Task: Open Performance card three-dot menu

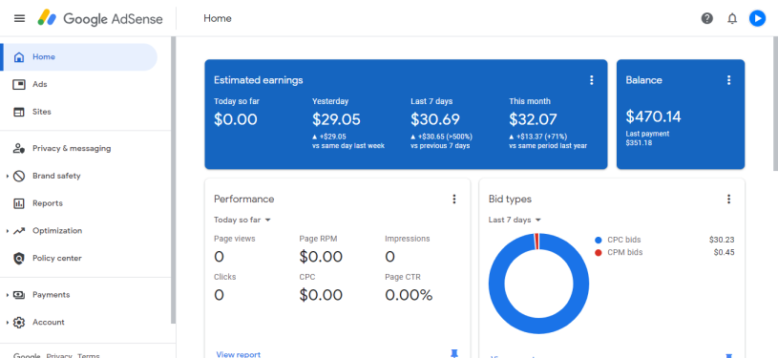Action: (453, 200)
